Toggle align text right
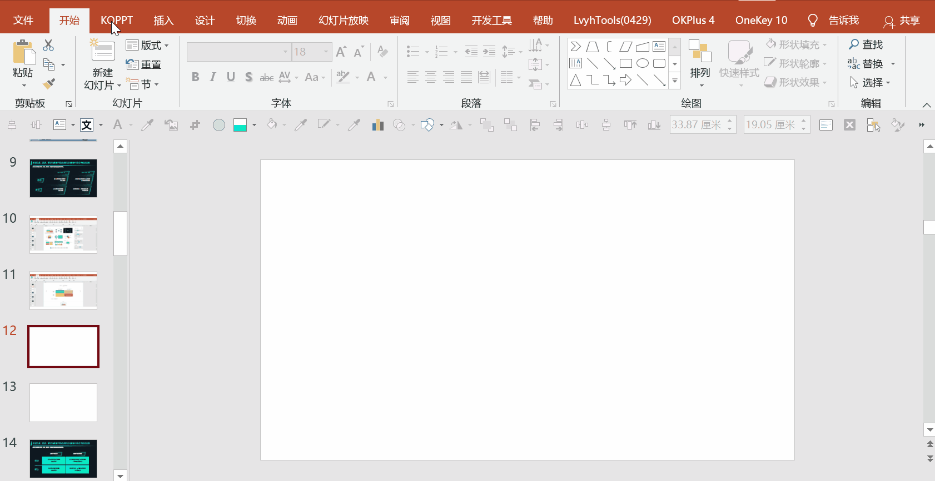Screen dimensions: 935x481 click(x=449, y=77)
